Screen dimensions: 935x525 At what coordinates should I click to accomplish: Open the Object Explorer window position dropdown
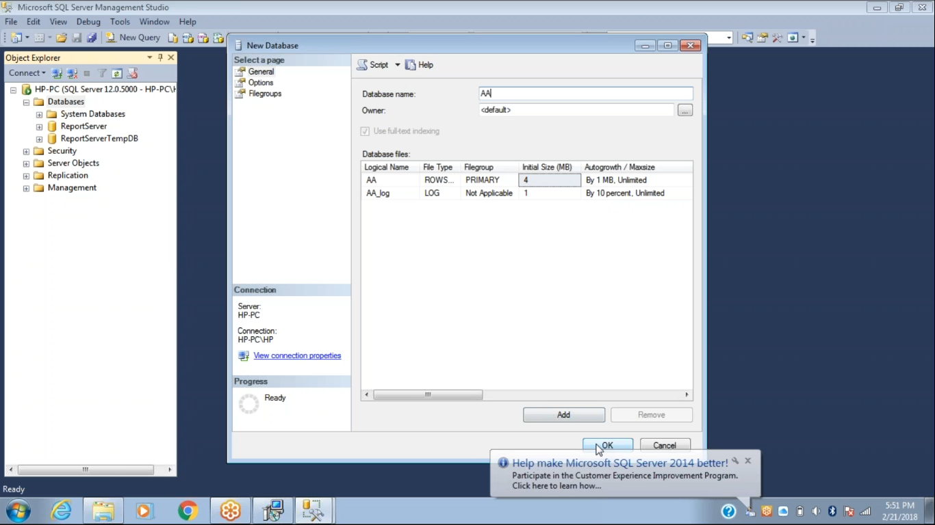(149, 58)
